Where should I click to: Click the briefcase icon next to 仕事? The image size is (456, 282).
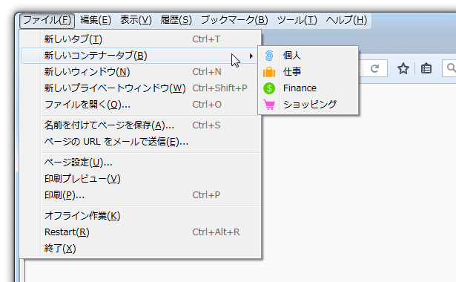click(x=269, y=71)
